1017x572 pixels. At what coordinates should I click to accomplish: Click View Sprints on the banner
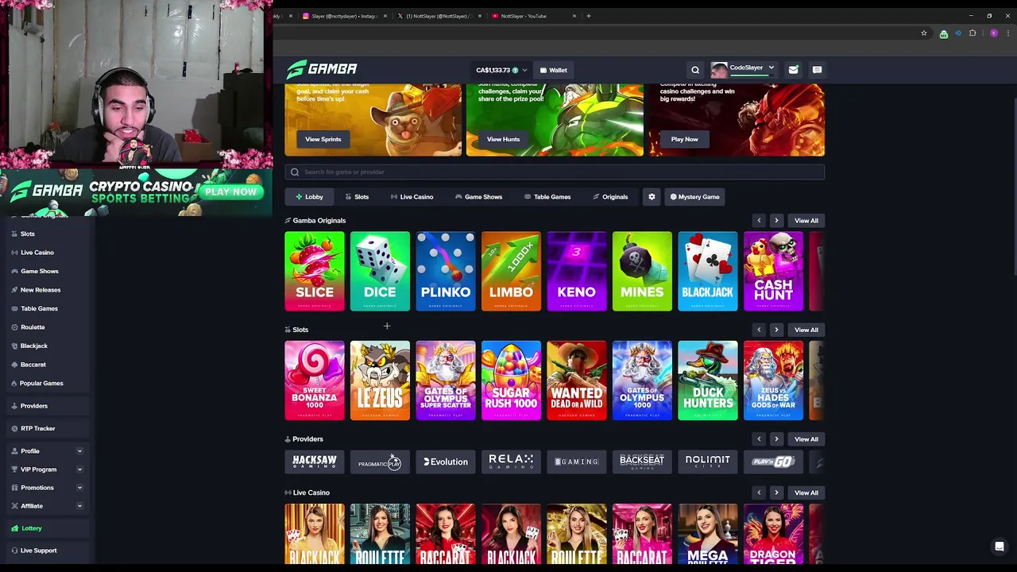(x=323, y=139)
